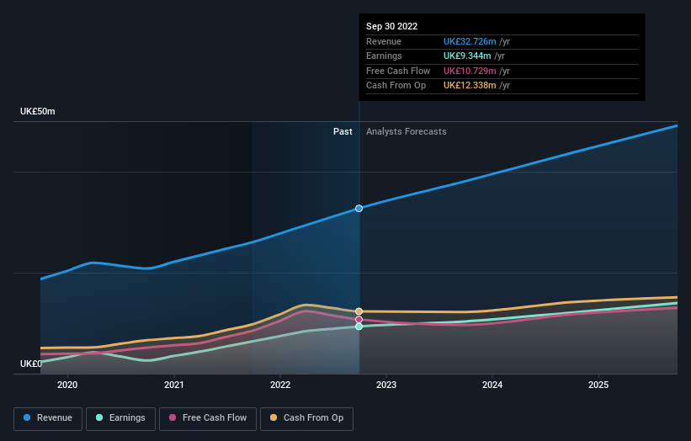
Task: Click the 2025 x-axis label
Action: click(x=598, y=385)
